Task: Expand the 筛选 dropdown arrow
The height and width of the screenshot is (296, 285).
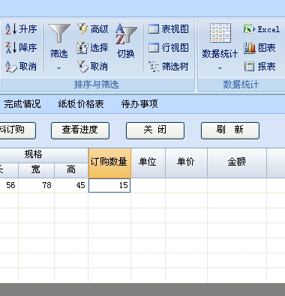Action: click(58, 68)
